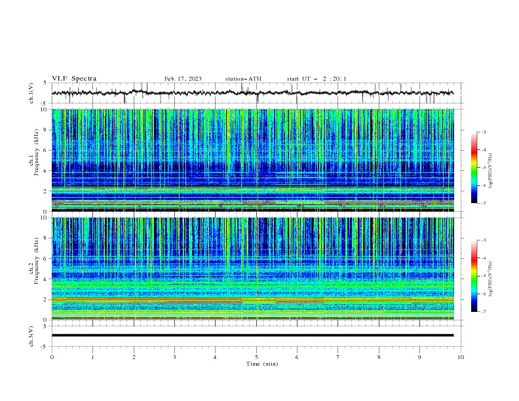Click the ch.1 spectrogram color scale bar
This screenshot has height=401, width=519.
point(474,168)
